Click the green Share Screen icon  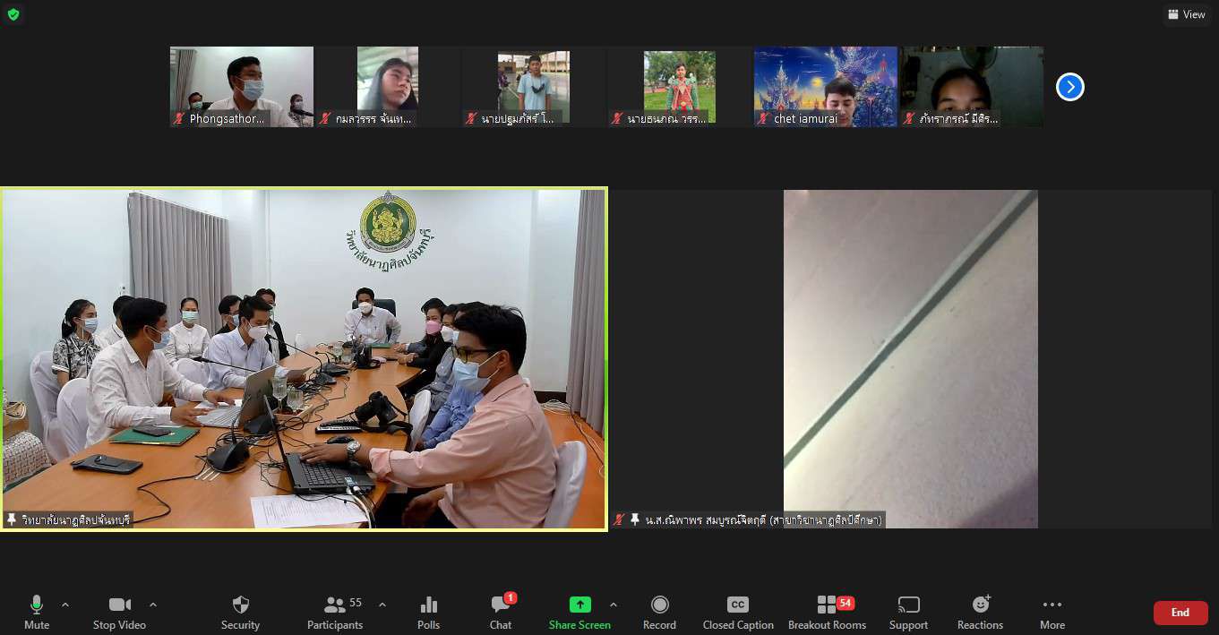pyautogui.click(x=579, y=605)
